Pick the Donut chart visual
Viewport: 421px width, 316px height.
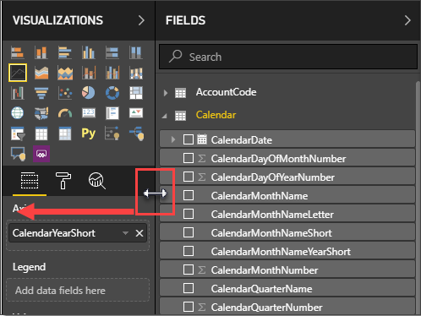tap(112, 93)
